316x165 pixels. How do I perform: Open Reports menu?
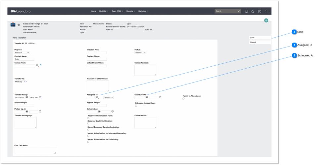pyautogui.click(x=131, y=11)
